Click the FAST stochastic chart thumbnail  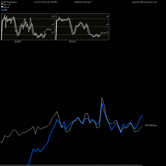[x=28, y=27]
